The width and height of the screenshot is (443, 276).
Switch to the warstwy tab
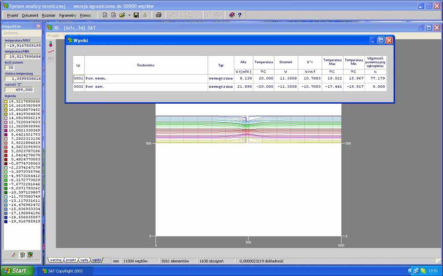pyautogui.click(x=56, y=260)
